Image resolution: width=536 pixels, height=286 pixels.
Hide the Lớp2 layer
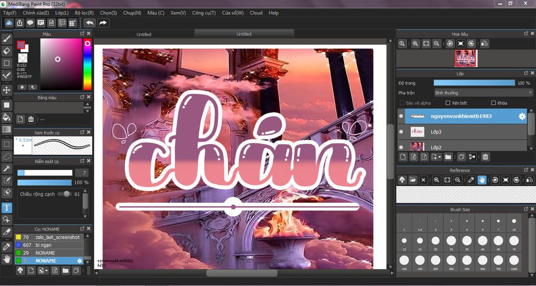tap(401, 147)
